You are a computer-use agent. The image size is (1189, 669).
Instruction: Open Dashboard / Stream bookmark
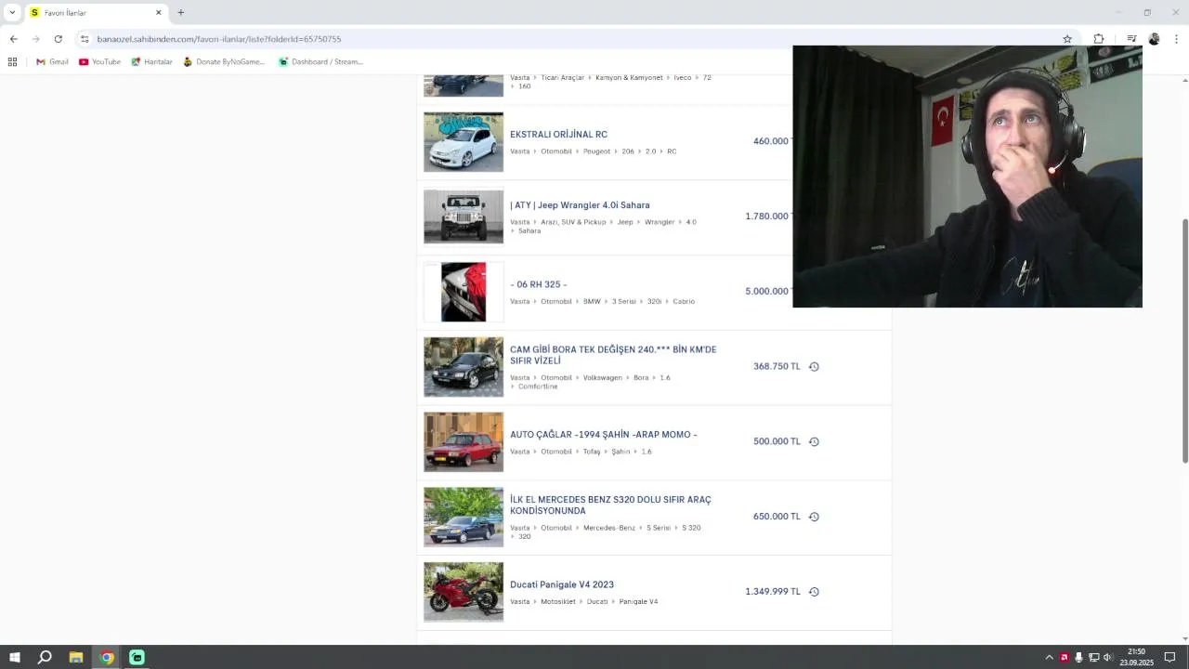[320, 62]
